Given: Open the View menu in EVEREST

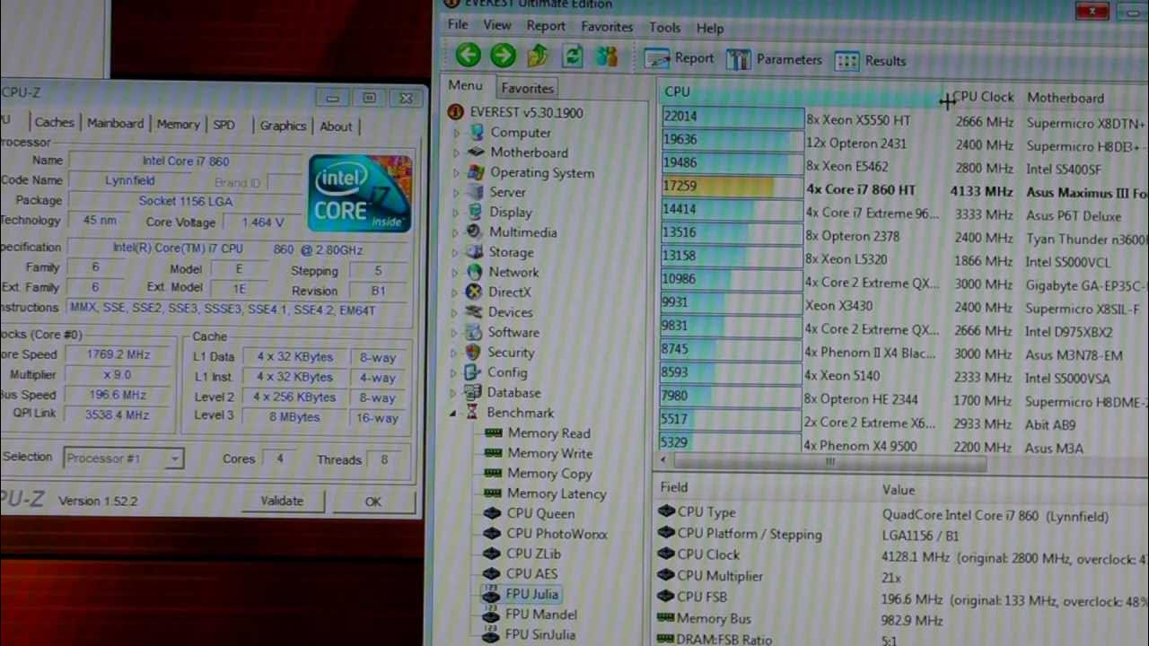Looking at the screenshot, I should pyautogui.click(x=496, y=26).
